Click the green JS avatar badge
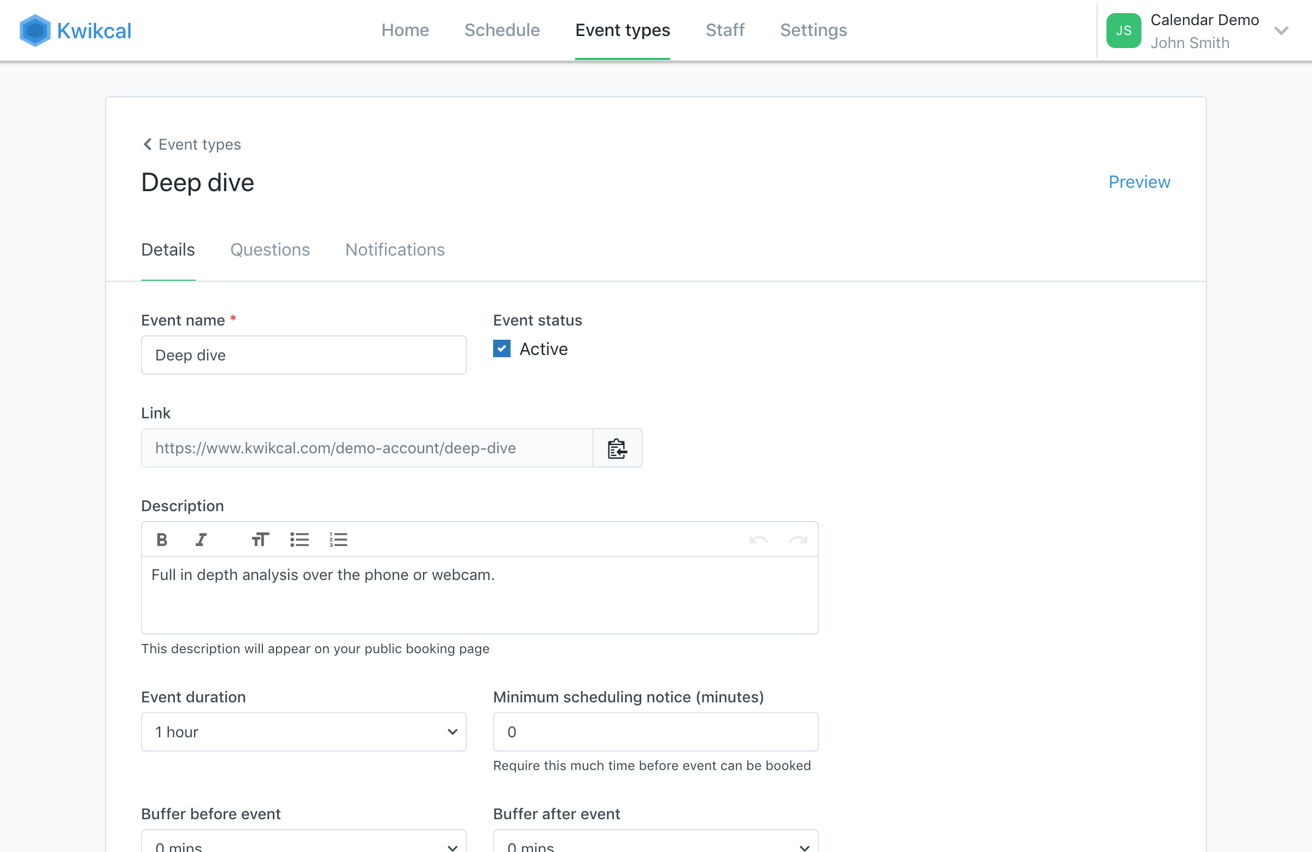The width and height of the screenshot is (1312, 852). 1123,30
